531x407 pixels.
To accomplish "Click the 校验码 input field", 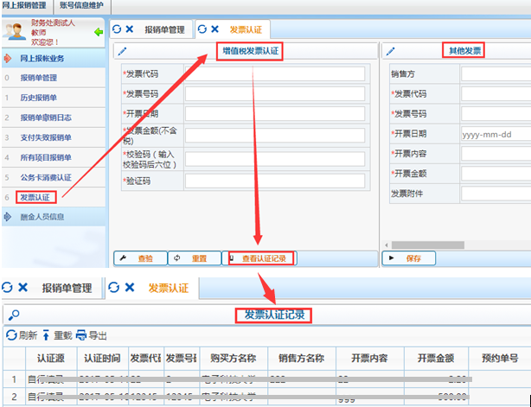I will [275, 159].
